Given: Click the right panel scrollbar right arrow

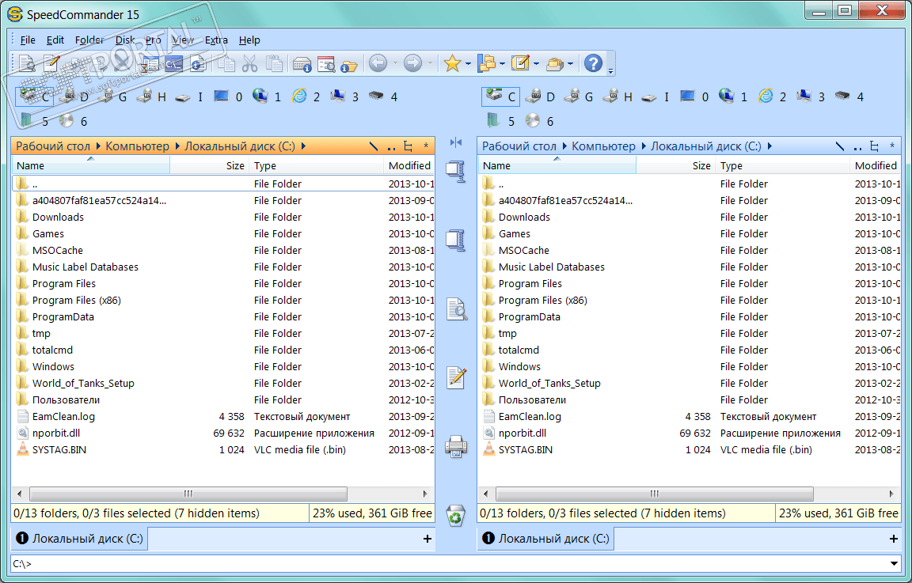Looking at the screenshot, I should click(891, 494).
